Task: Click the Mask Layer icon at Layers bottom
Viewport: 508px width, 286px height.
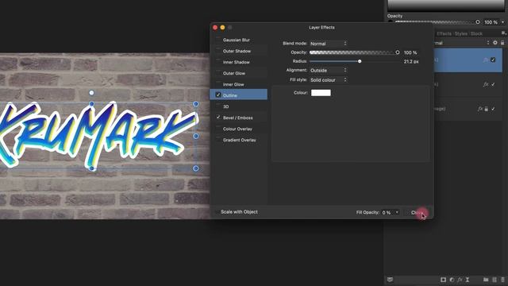Action: click(x=443, y=280)
